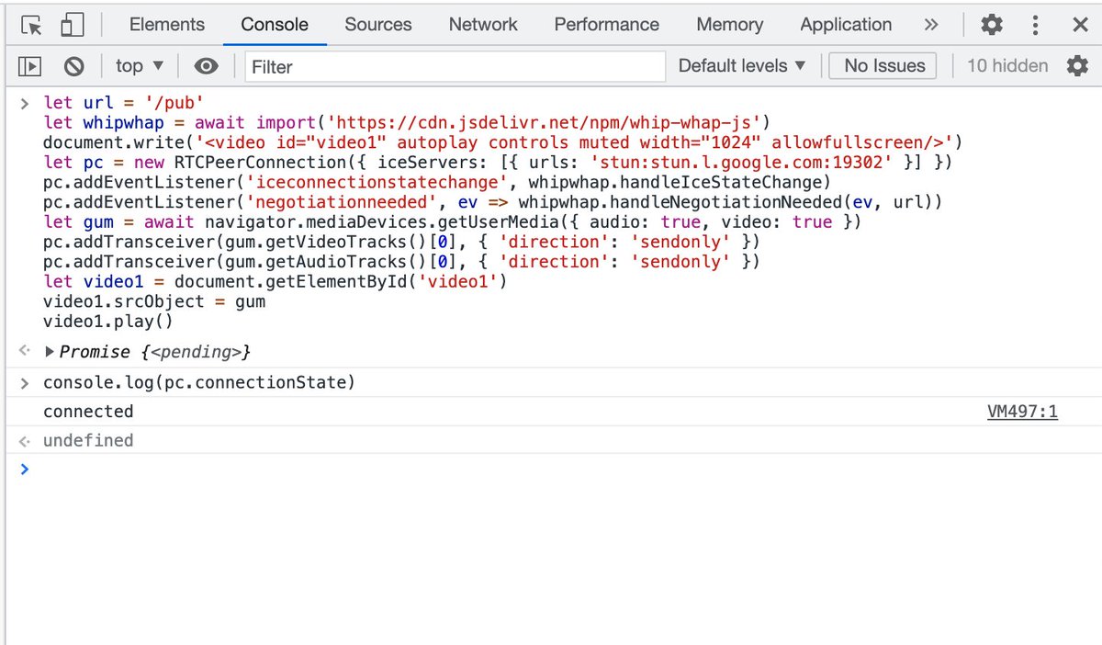This screenshot has height=645, width=1102.
Task: Click the No Issues button
Action: 884,65
